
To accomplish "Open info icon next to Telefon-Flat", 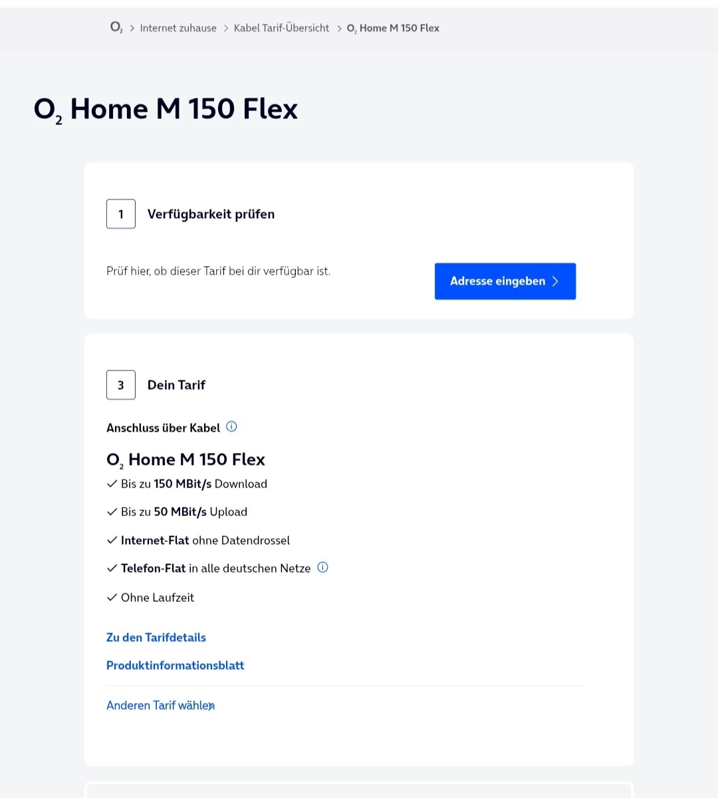I will pos(322,567).
